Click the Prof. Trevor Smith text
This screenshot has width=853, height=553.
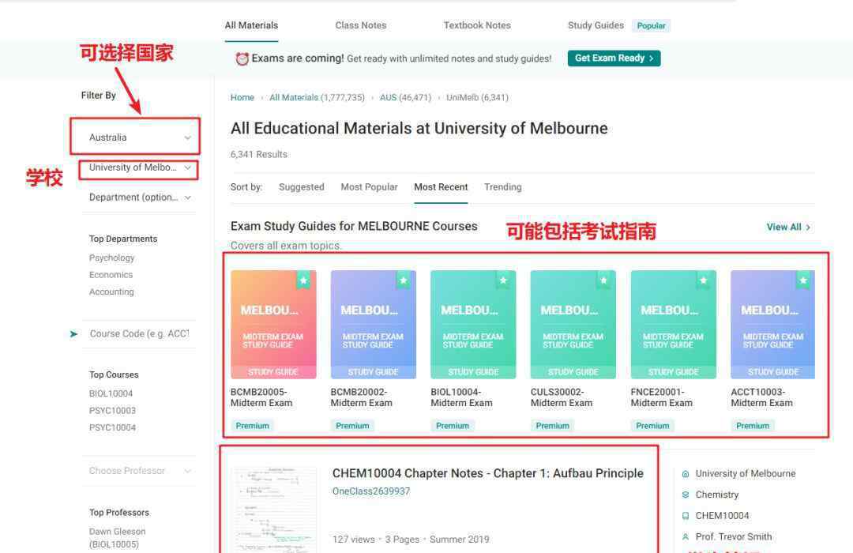click(x=733, y=536)
